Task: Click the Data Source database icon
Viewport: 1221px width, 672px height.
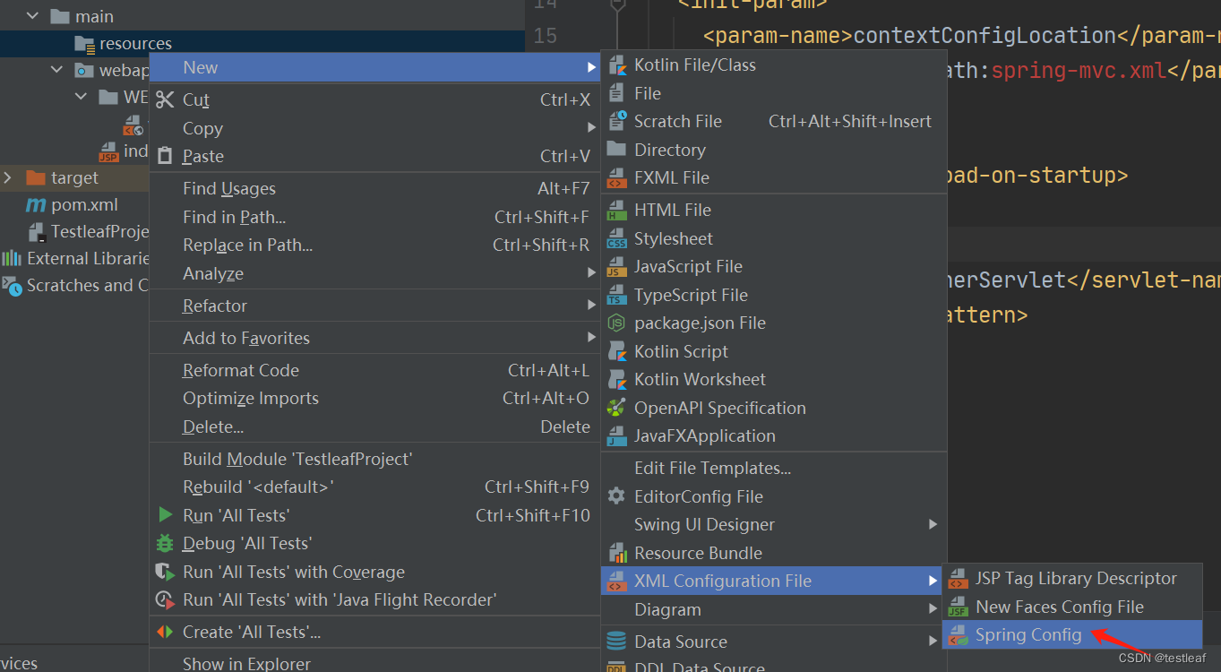Action: coord(616,642)
